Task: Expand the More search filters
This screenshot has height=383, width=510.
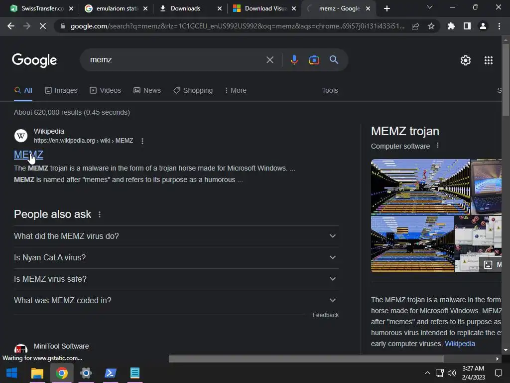Action: click(x=236, y=91)
